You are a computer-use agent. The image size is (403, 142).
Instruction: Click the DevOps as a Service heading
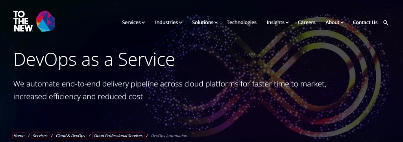pos(94,59)
